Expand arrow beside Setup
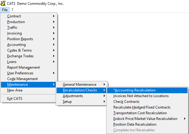 [x=104, y=102]
